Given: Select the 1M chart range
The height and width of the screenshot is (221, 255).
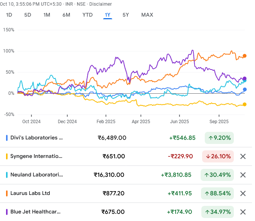Looking at the screenshot, I should pos(47,15).
